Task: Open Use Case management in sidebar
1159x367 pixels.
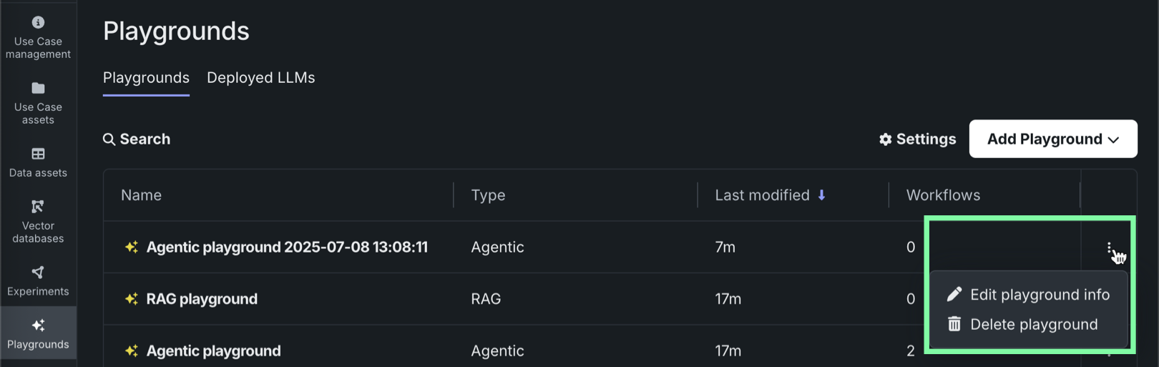Action: tap(38, 36)
